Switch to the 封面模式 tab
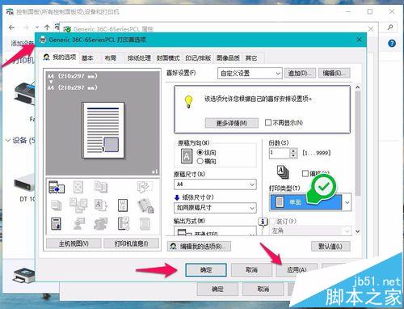The width and height of the screenshot is (404, 309). tap(168, 57)
